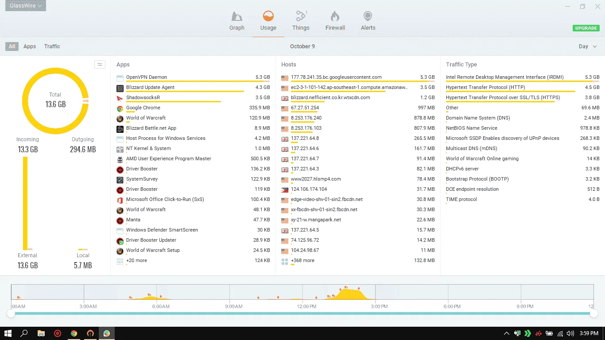Screen dimensions: 605x340
Task: Click the October 9 date label
Action: [x=302, y=46]
